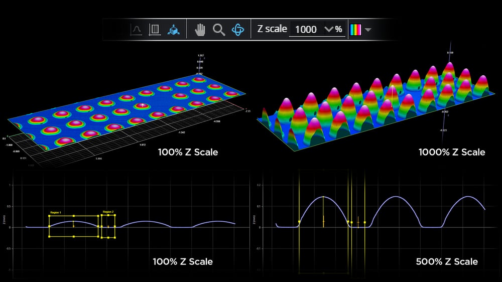Switch to the profile curve view icon
The width and height of the screenshot is (502, 282).
coord(136,30)
